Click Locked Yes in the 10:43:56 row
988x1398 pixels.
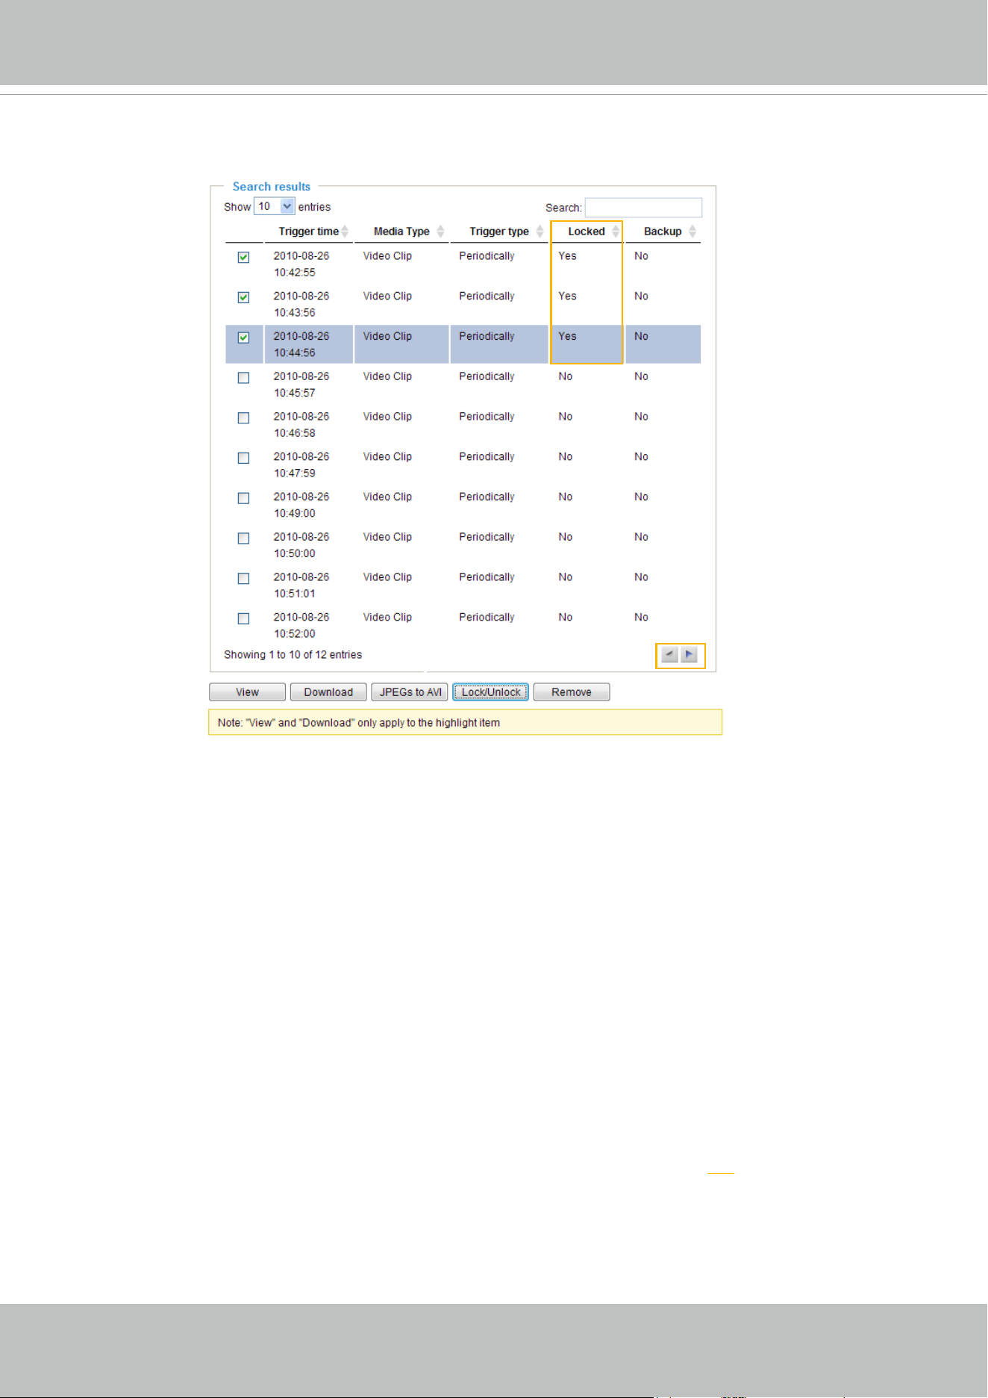point(567,296)
